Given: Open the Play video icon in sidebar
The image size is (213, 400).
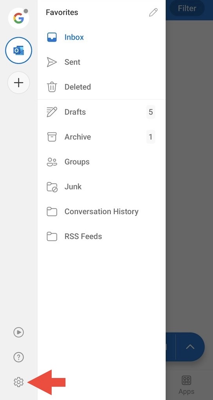Looking at the screenshot, I should 19,332.
